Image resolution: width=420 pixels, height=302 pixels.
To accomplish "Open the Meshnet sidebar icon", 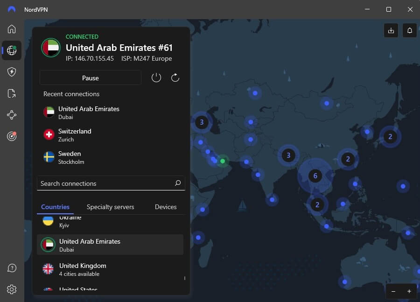I will pyautogui.click(x=12, y=115).
